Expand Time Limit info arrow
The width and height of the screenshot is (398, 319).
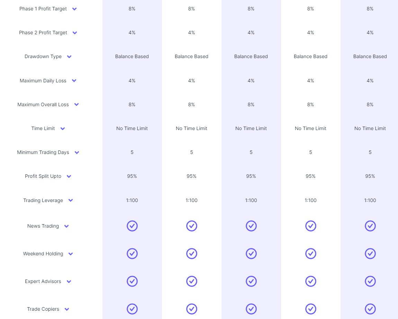pyautogui.click(x=63, y=129)
